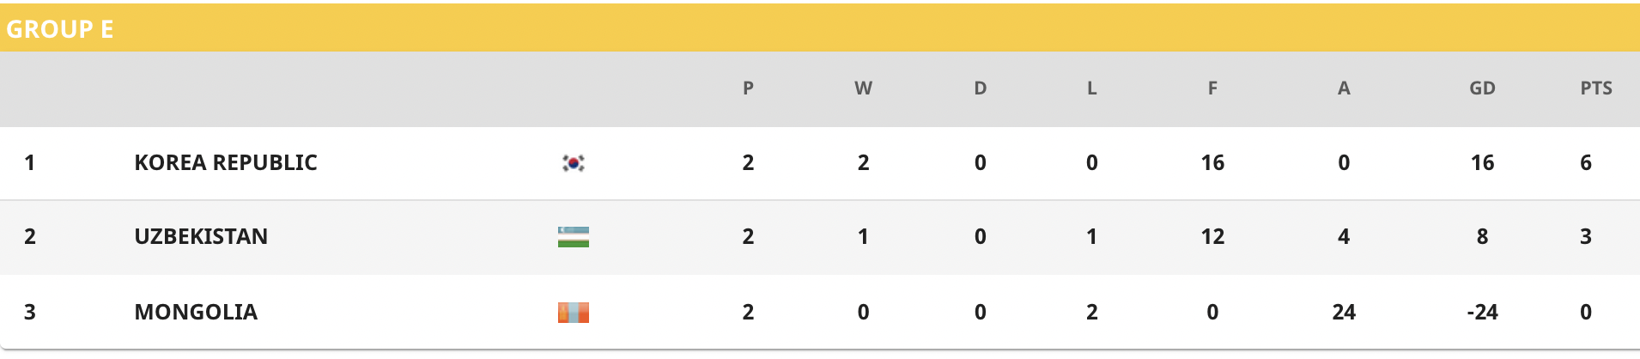Click the Uzbekistan flag icon
This screenshot has width=1640, height=359.
tap(574, 237)
